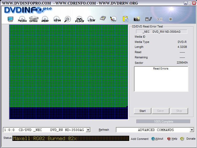Click the disabled Save button
Screen dimensions: 197x148
[x=160, y=111]
